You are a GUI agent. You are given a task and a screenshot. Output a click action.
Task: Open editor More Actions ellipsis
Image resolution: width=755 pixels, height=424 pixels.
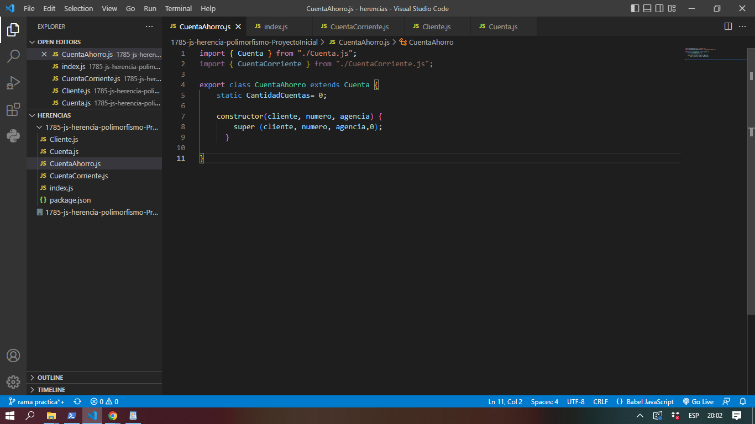pos(743,26)
